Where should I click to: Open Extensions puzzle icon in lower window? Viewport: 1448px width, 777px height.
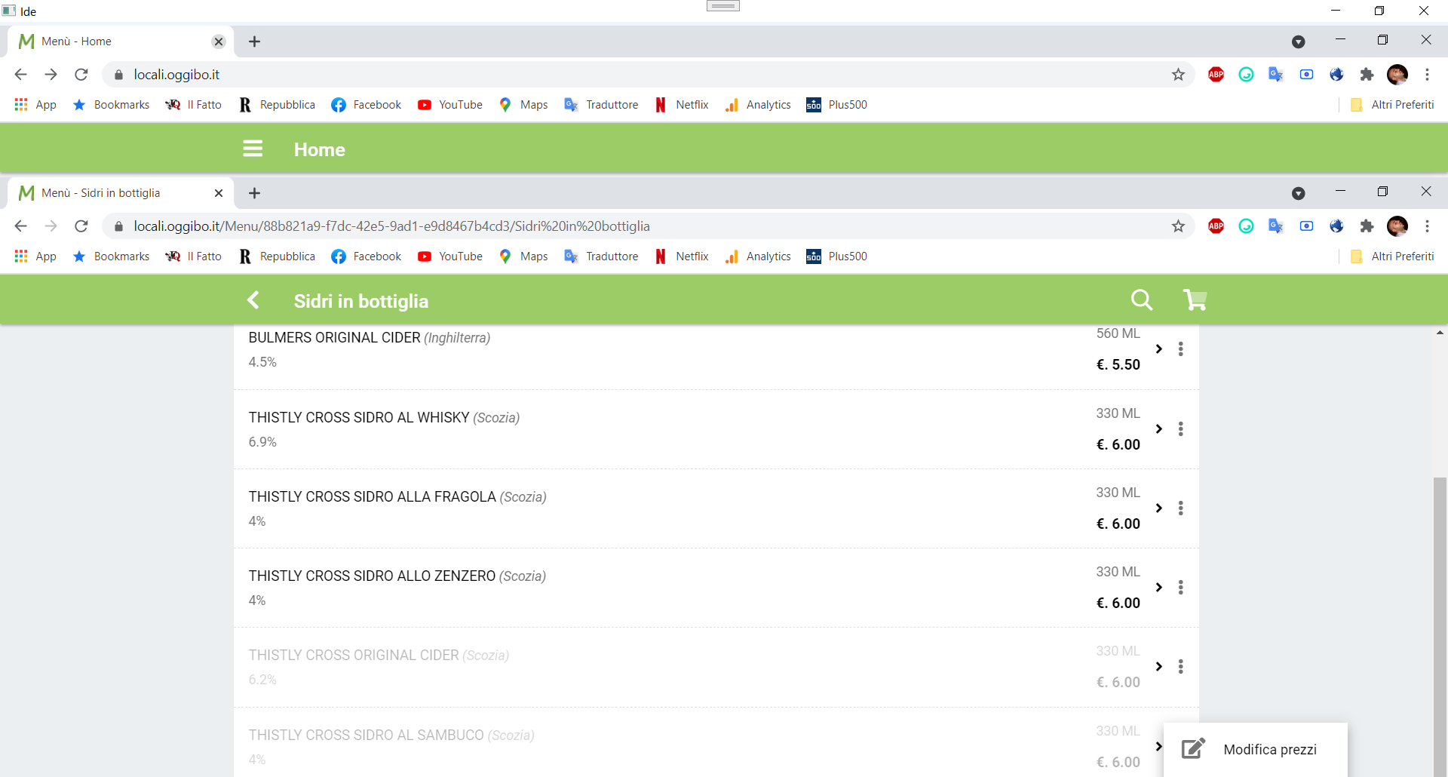pos(1367,226)
